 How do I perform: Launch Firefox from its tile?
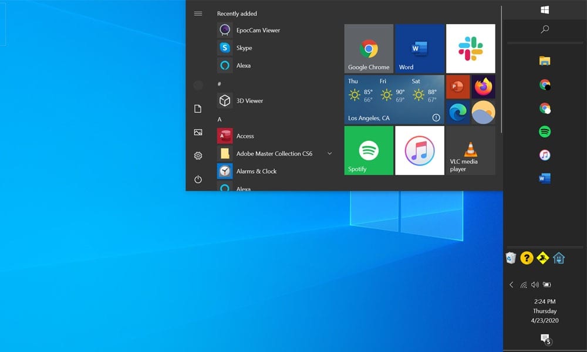tap(483, 86)
